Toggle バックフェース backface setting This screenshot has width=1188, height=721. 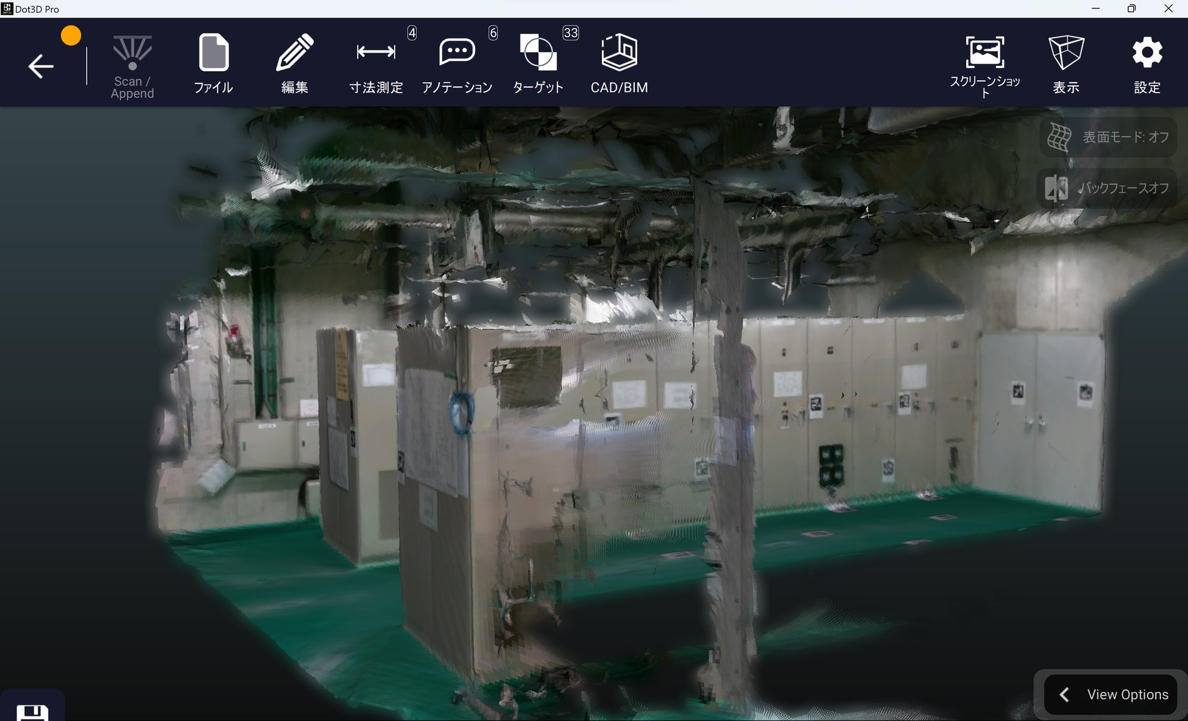tap(1108, 188)
